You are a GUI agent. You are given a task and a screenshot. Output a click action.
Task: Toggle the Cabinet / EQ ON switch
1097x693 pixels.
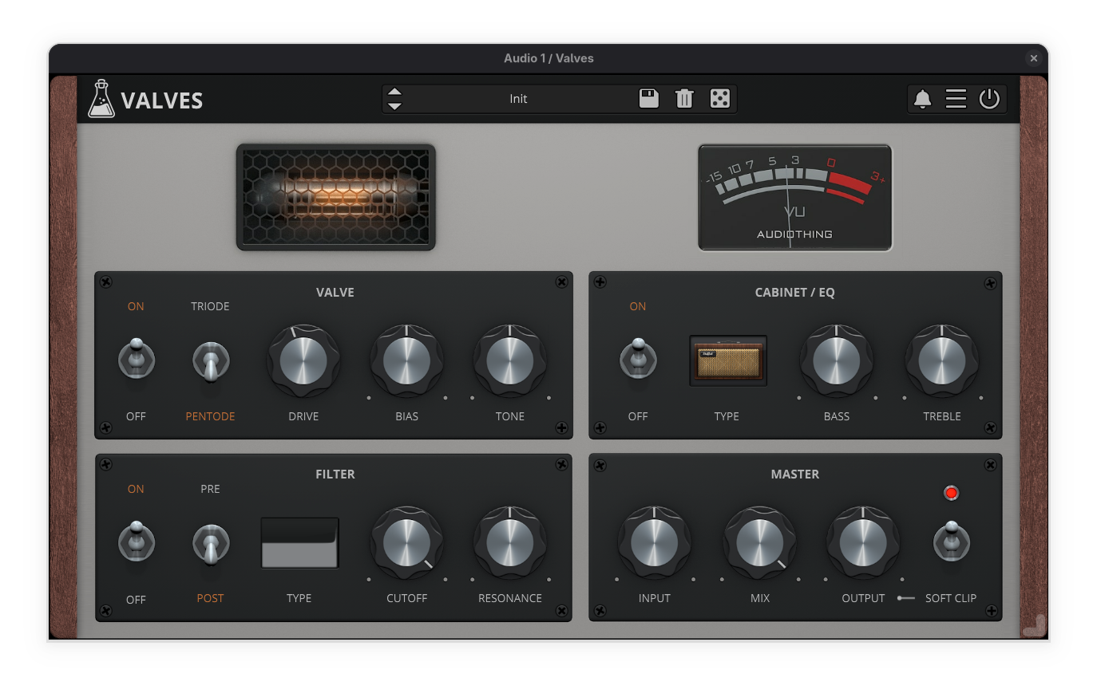pos(638,359)
